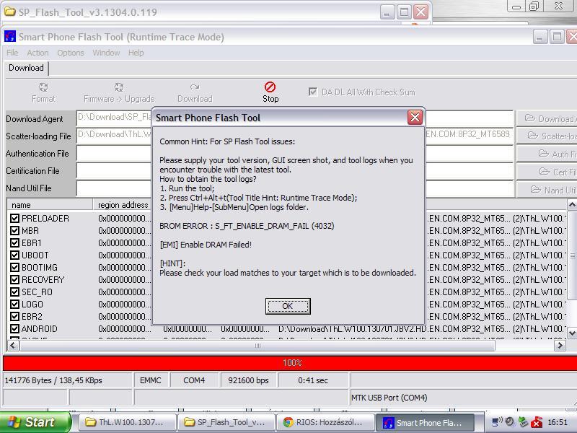The image size is (577, 433).
Task: Uncheck the BOOTIMG partition checkbox
Action: (14, 267)
